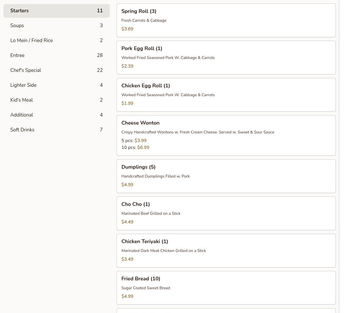Pick the Dumplings (5) item
Screen dimensions: 345x313
pyautogui.click(x=226, y=176)
